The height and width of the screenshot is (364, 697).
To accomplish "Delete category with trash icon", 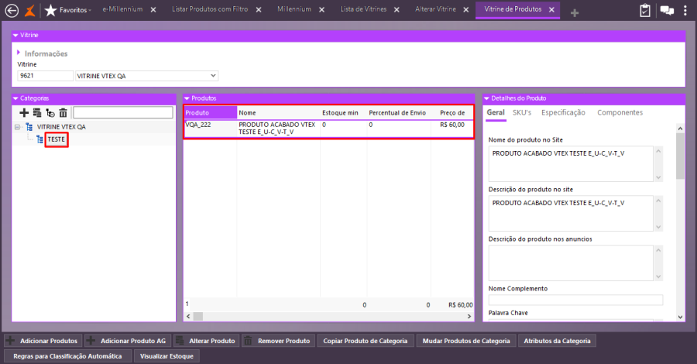I will click(64, 113).
